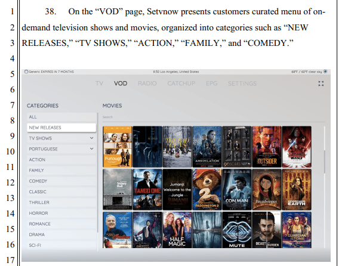Select the THRILLER category
This screenshot has height=266, width=345.
pyautogui.click(x=61, y=202)
